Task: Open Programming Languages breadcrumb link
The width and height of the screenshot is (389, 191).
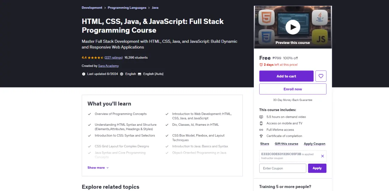Action: coord(127,8)
